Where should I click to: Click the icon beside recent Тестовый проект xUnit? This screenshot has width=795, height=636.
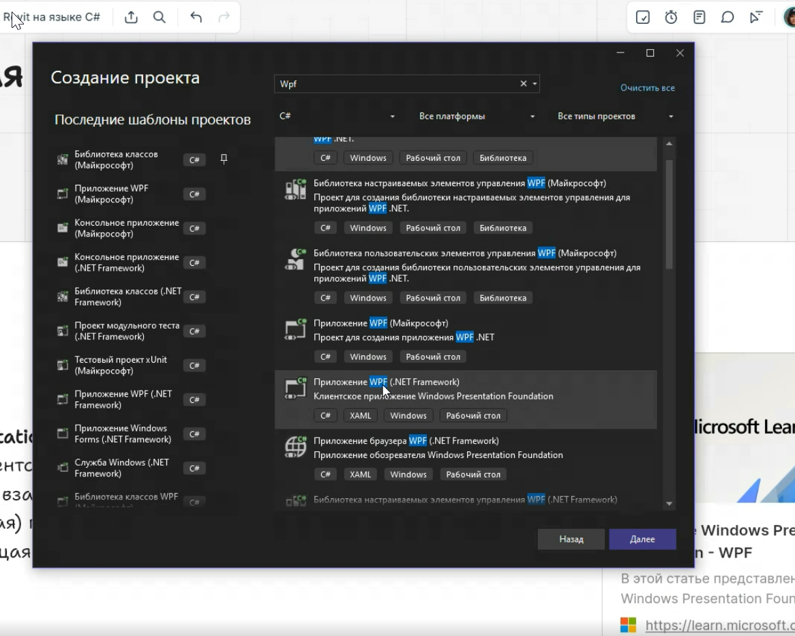(x=62, y=365)
